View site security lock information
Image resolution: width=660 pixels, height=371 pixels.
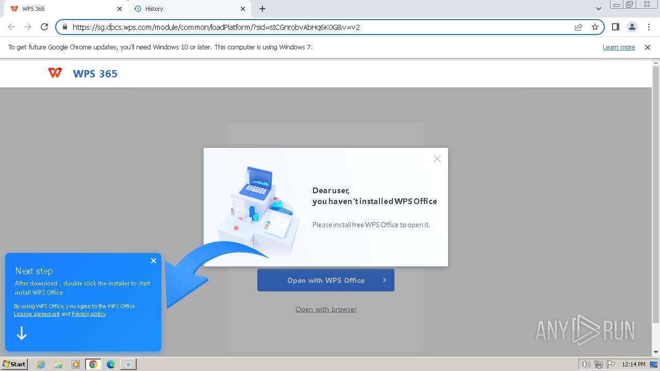coord(64,27)
